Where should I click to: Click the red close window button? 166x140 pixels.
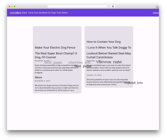10,7
